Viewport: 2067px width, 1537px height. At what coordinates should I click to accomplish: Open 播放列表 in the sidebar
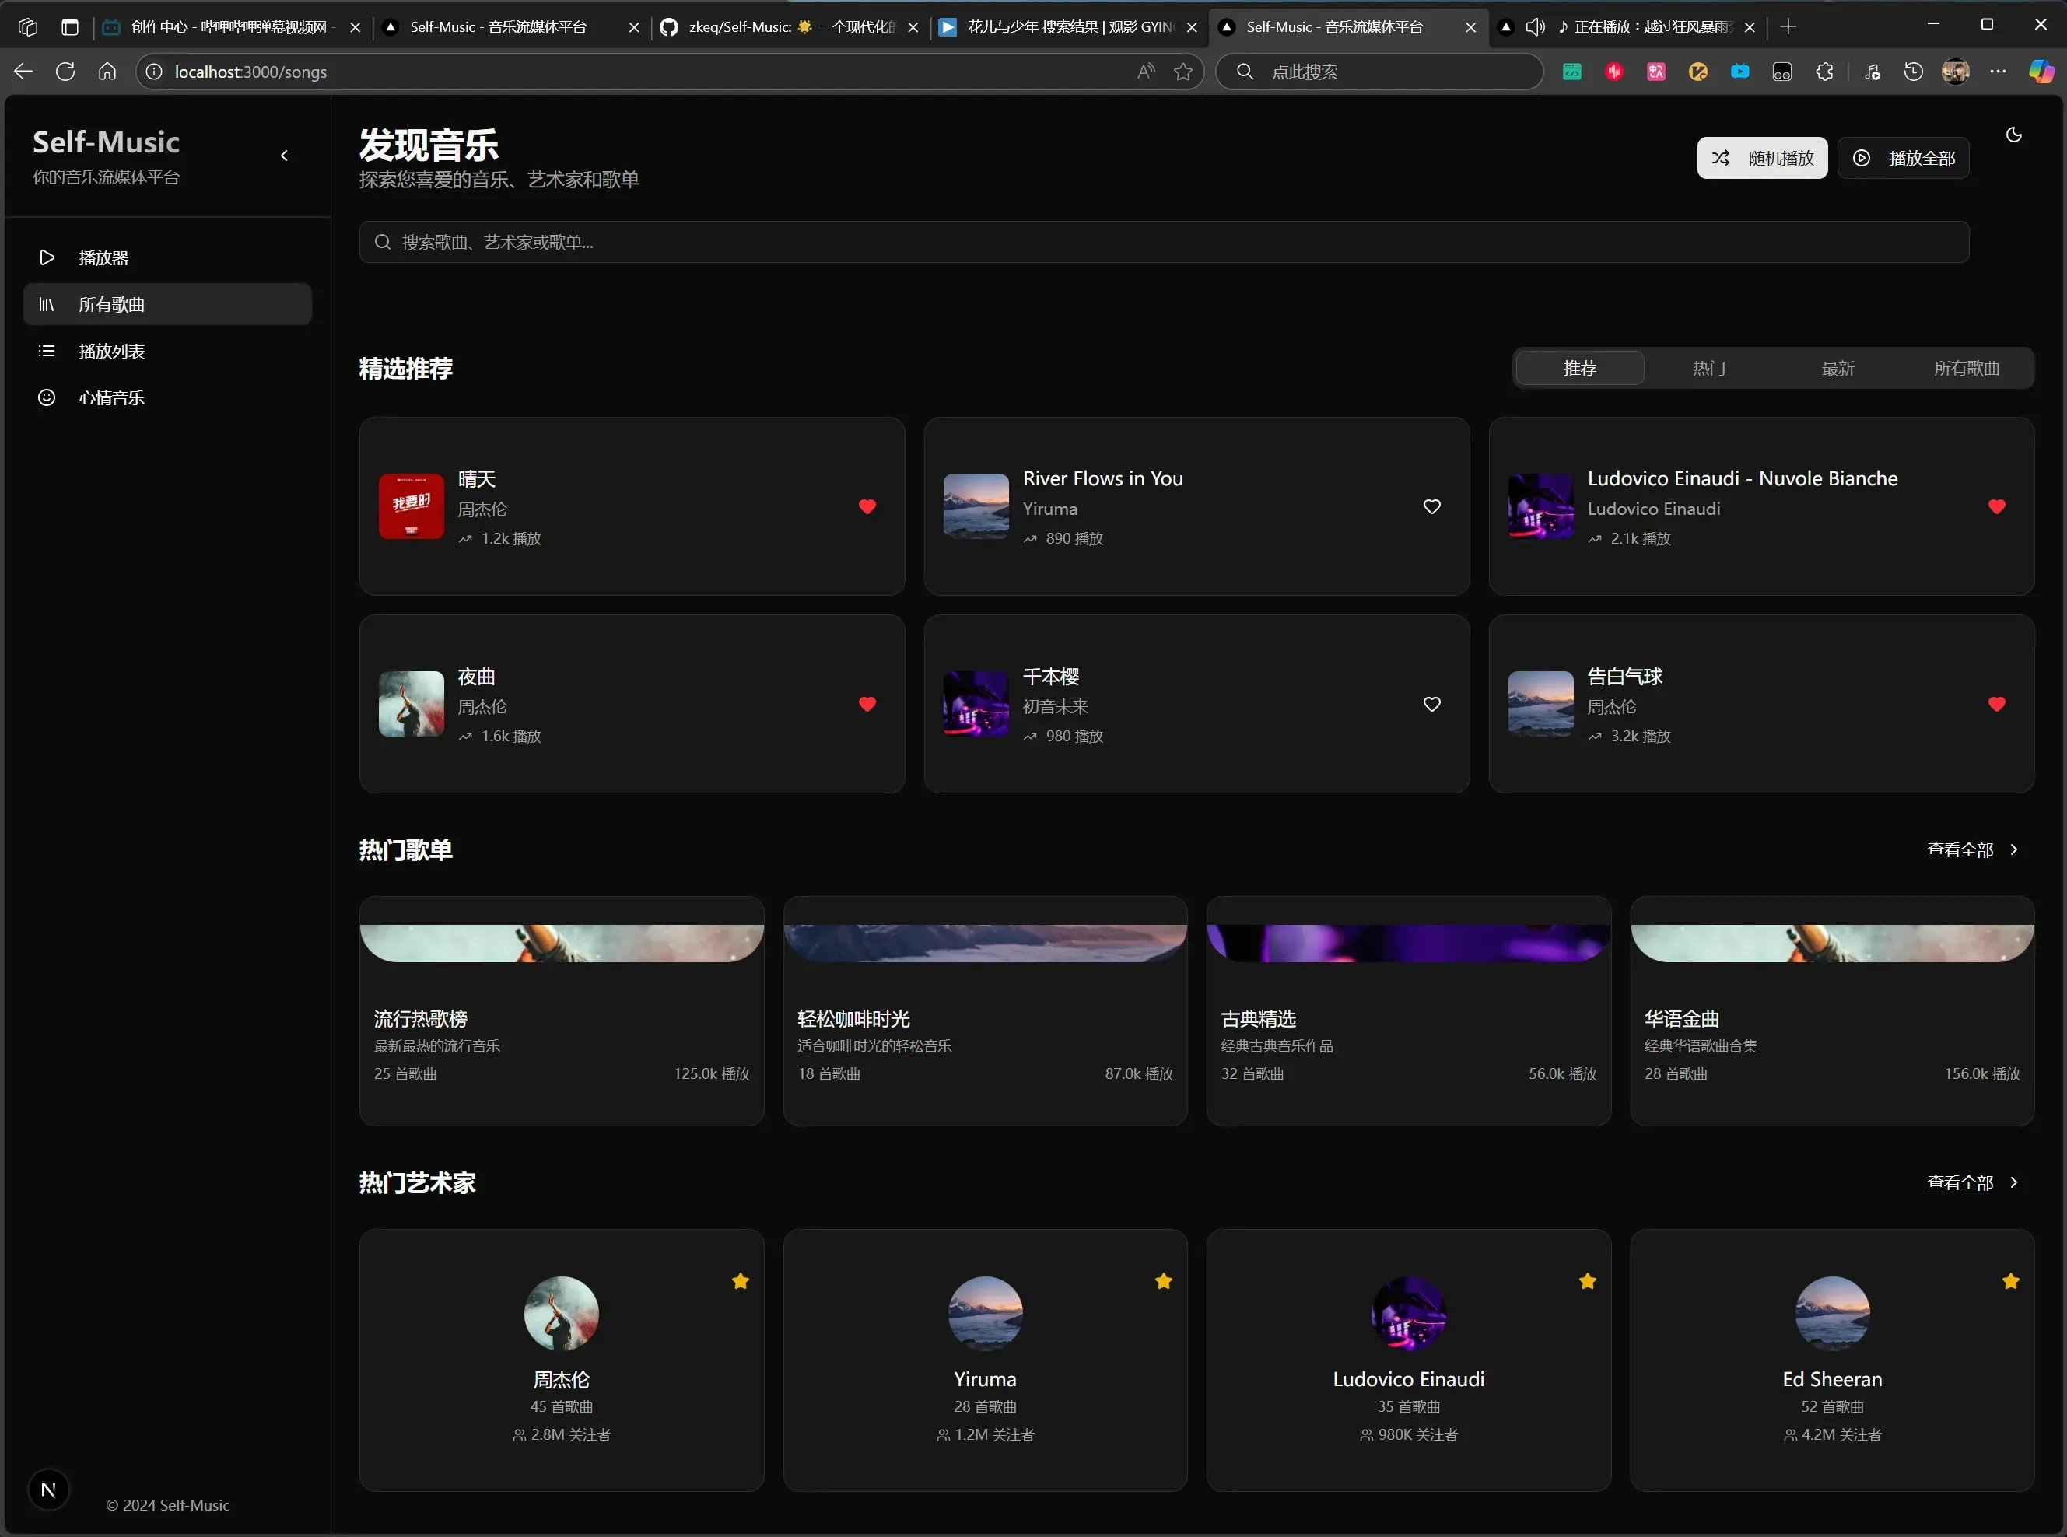tap(110, 351)
